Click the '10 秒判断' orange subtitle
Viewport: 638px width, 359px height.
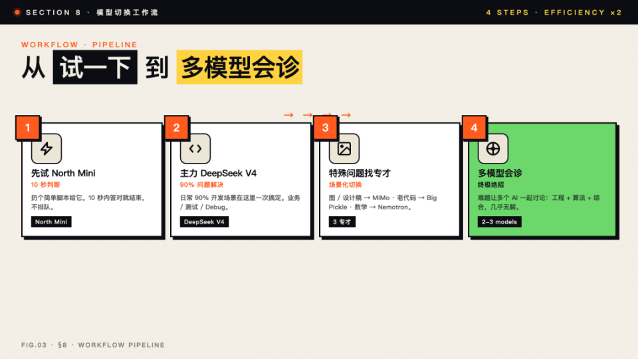[46, 185]
